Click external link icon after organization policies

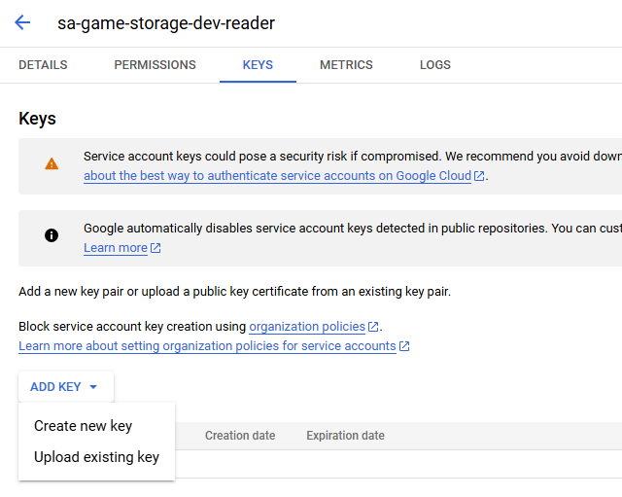pos(374,327)
